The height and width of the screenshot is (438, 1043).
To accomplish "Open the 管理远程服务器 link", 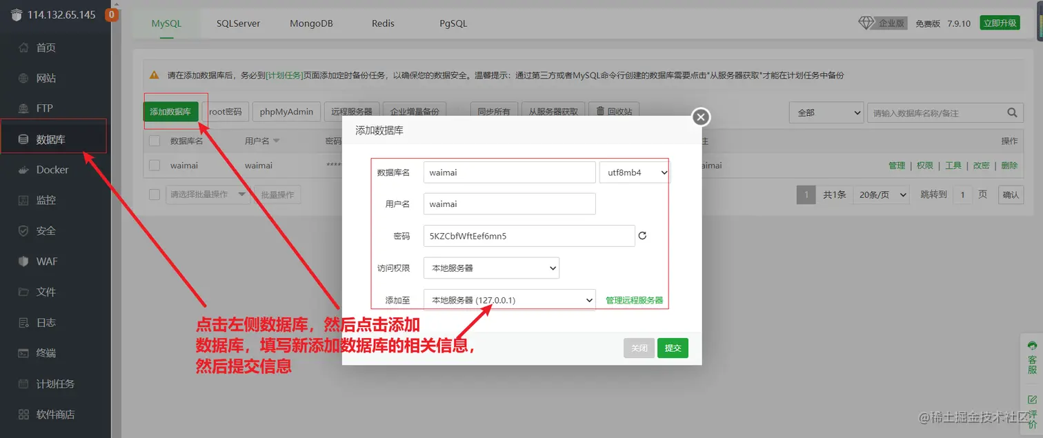I will coord(634,300).
